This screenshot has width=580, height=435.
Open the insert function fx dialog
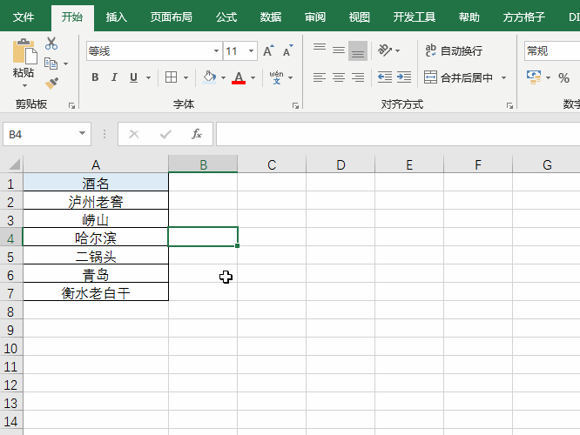point(197,134)
